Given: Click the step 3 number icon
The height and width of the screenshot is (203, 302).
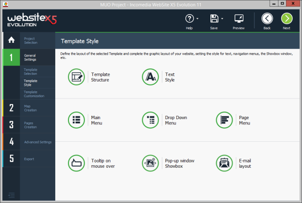Looking at the screenshot, I should pos(11,125).
